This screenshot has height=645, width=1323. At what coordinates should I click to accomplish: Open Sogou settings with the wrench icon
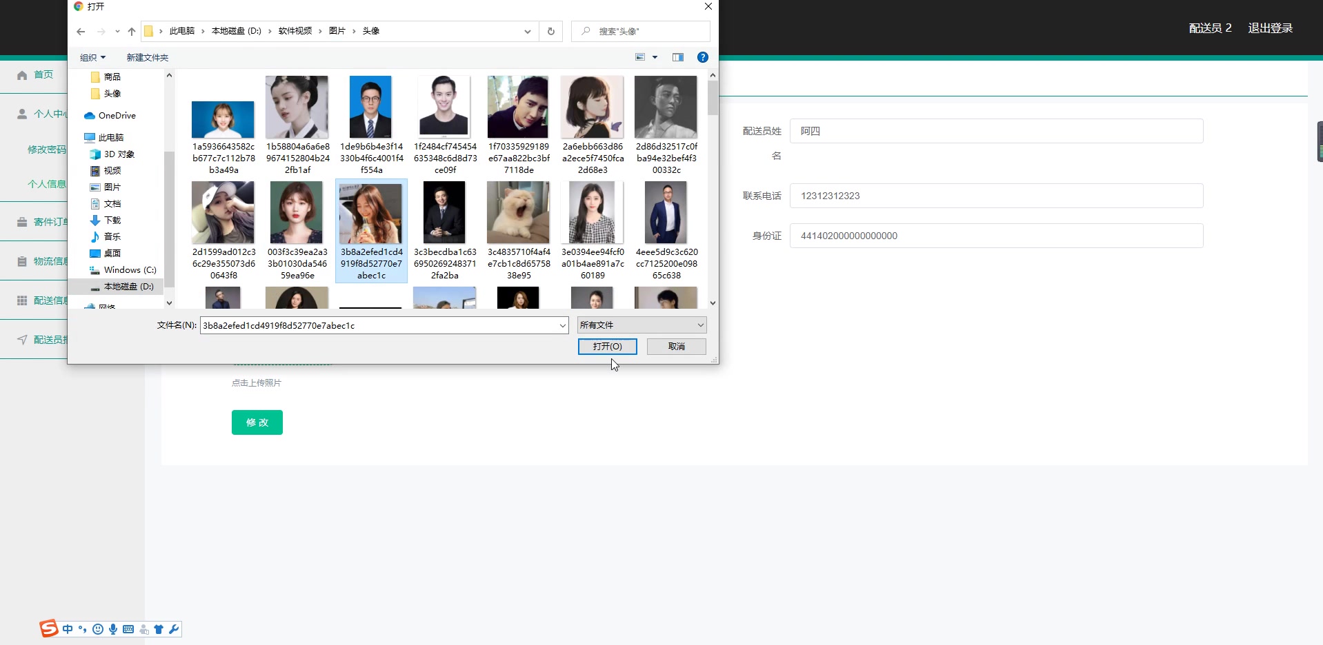pos(174,629)
